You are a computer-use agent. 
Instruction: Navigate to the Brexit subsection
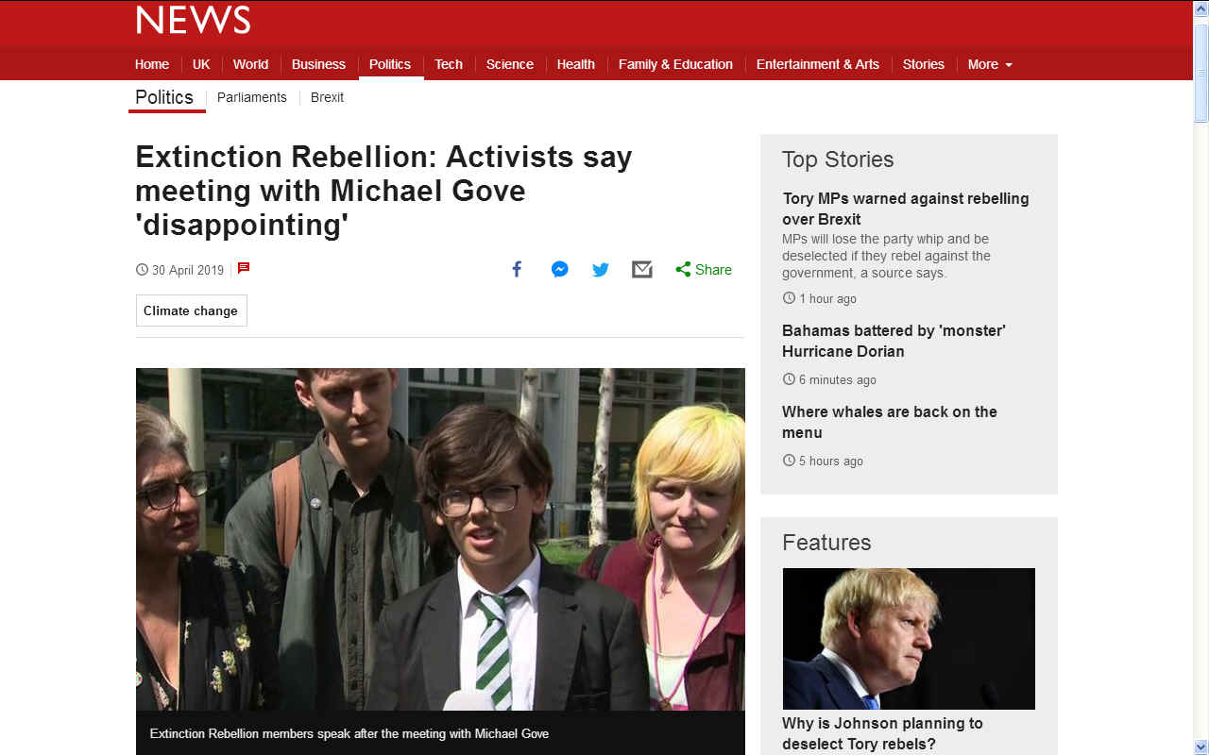coord(327,97)
